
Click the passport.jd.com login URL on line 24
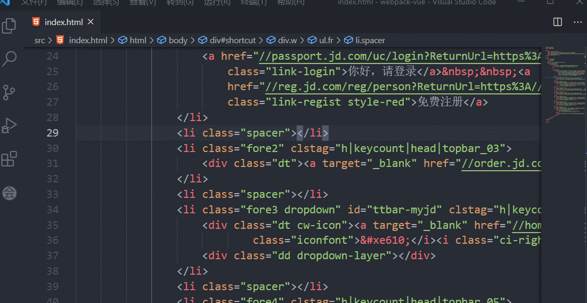(400, 56)
